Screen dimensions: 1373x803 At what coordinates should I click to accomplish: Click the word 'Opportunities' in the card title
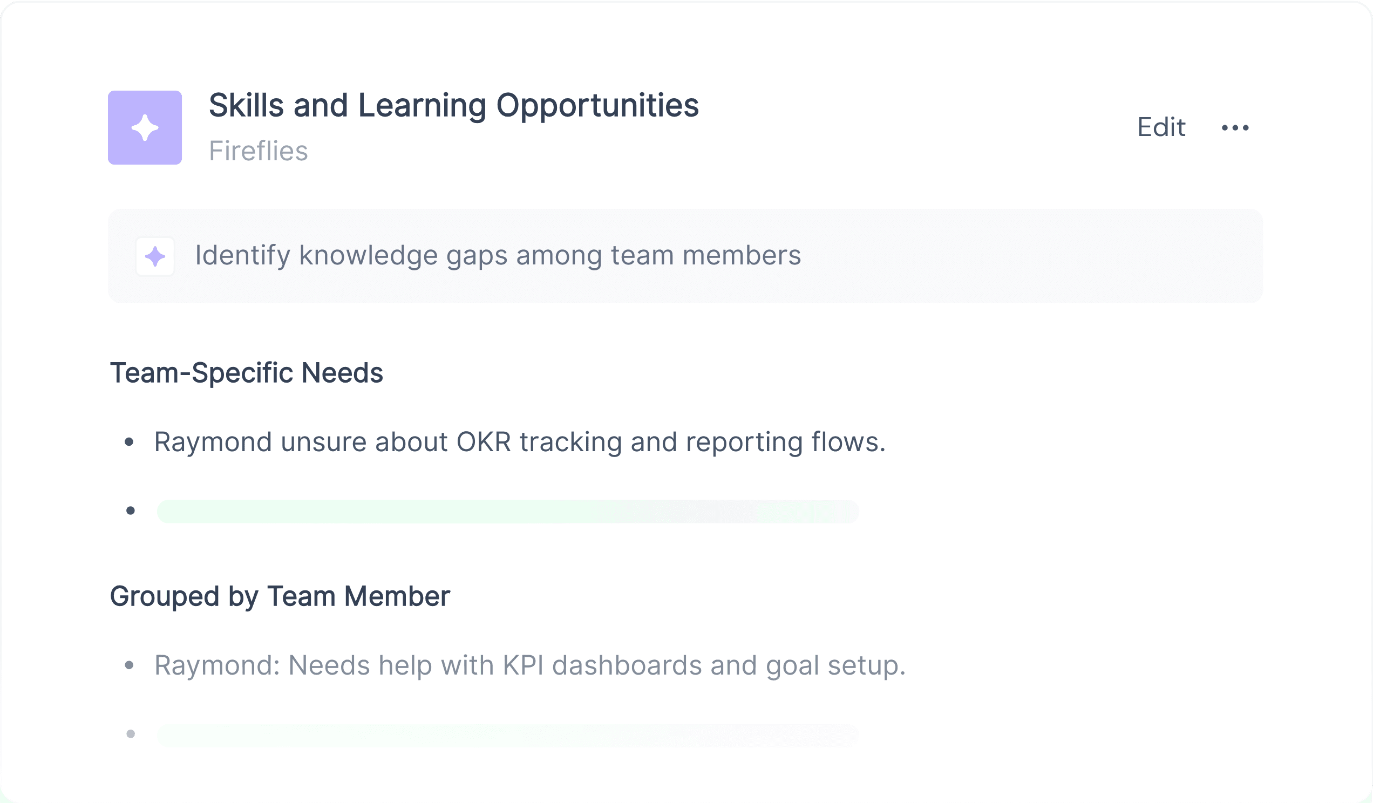click(597, 105)
